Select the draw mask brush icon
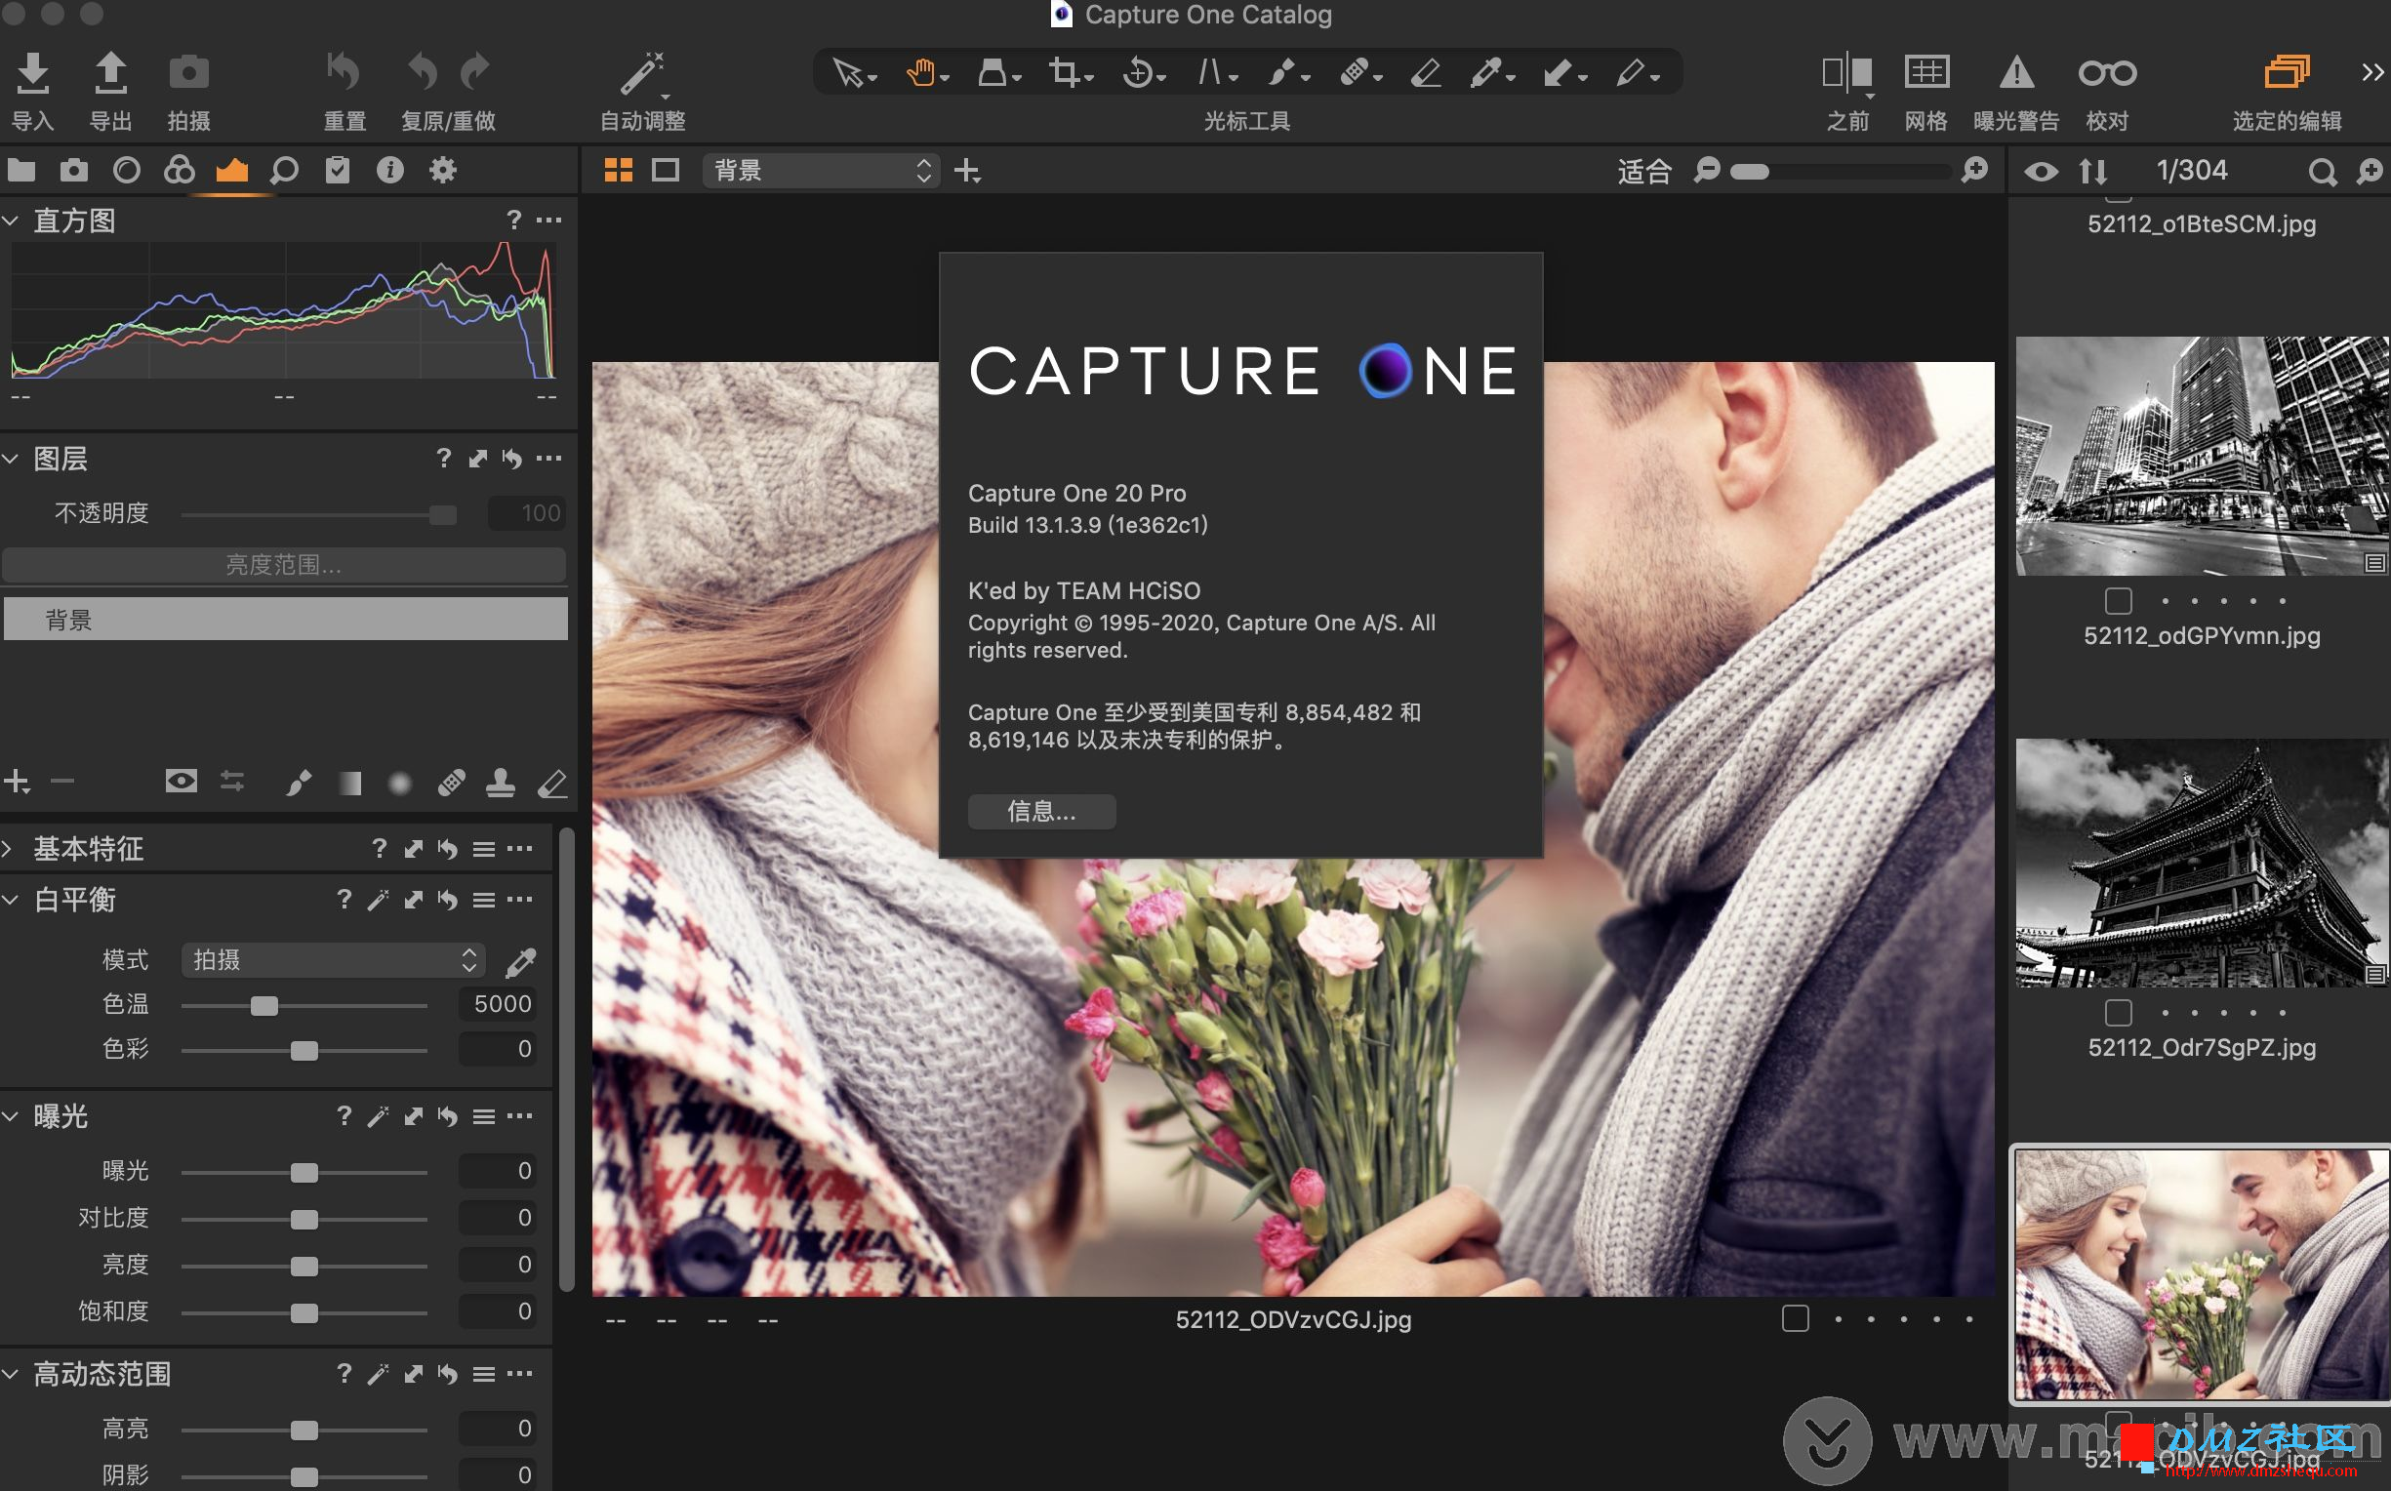This screenshot has height=1491, width=2391. [299, 783]
